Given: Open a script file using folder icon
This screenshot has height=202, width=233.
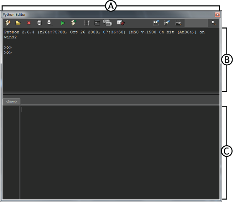Looking at the screenshot, I should point(18,23).
